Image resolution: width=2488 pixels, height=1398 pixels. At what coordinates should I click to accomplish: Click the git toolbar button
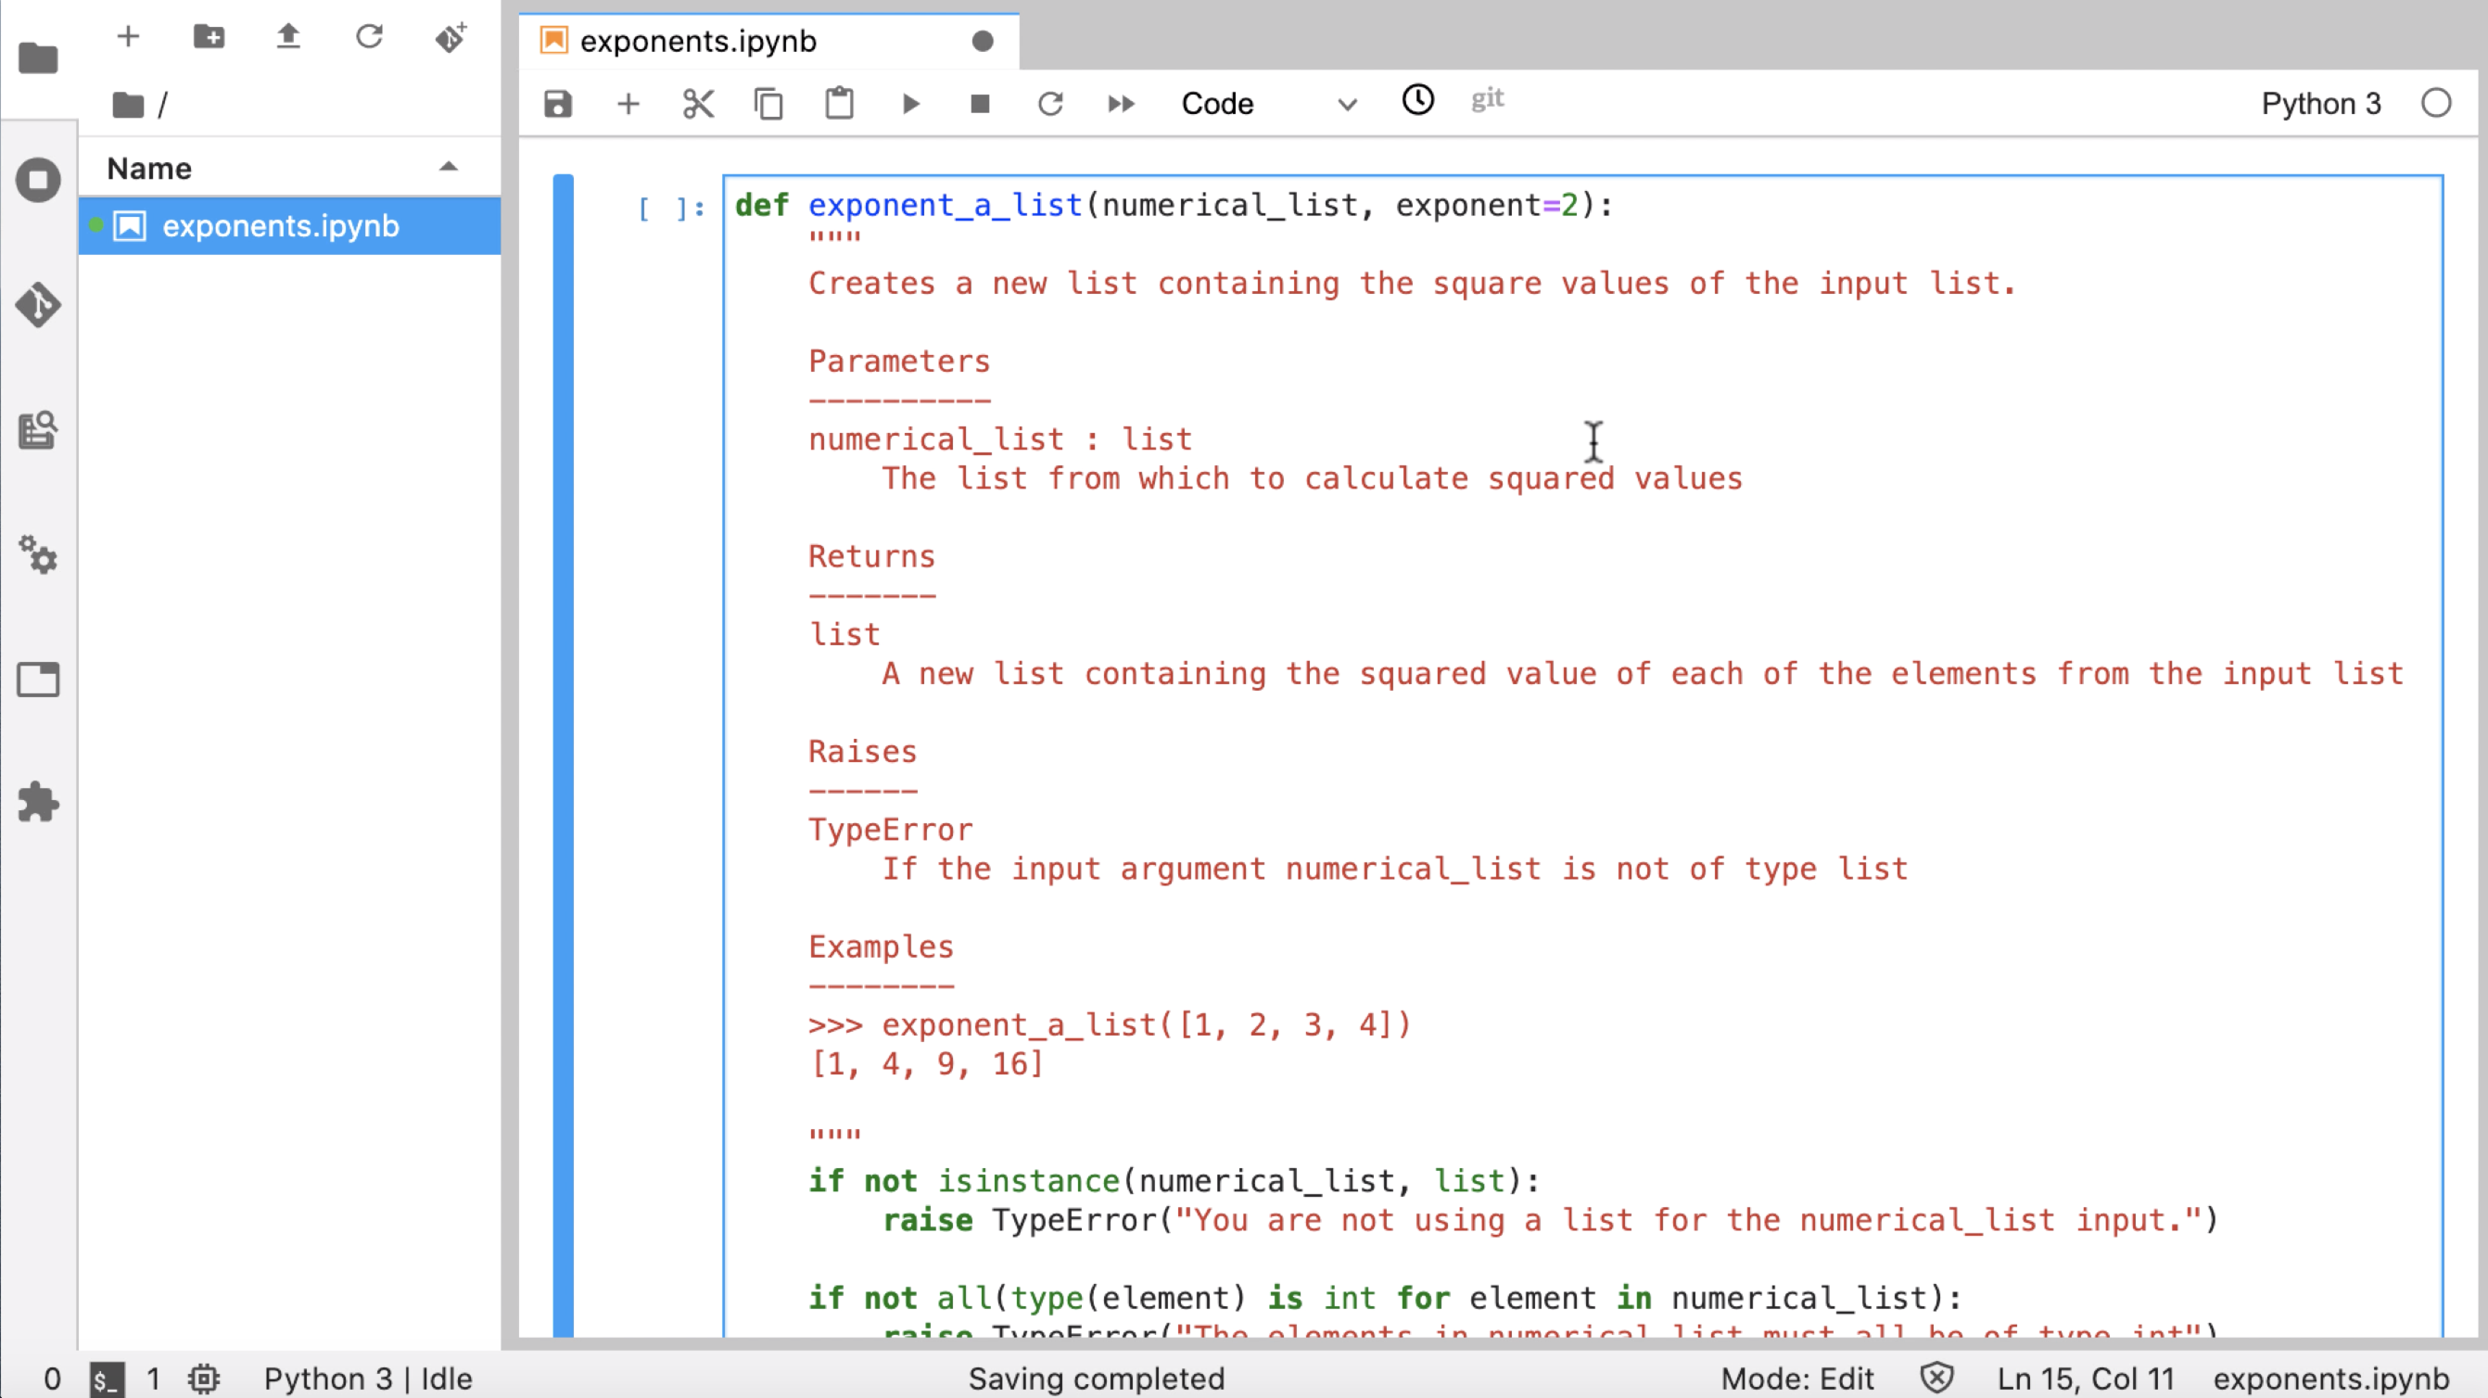coord(1487,98)
